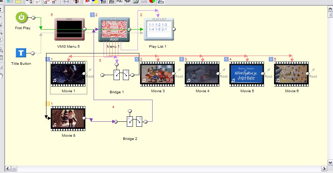
Task: Select the Movie 8 filmstrip thumbnail
Action: coord(68,119)
